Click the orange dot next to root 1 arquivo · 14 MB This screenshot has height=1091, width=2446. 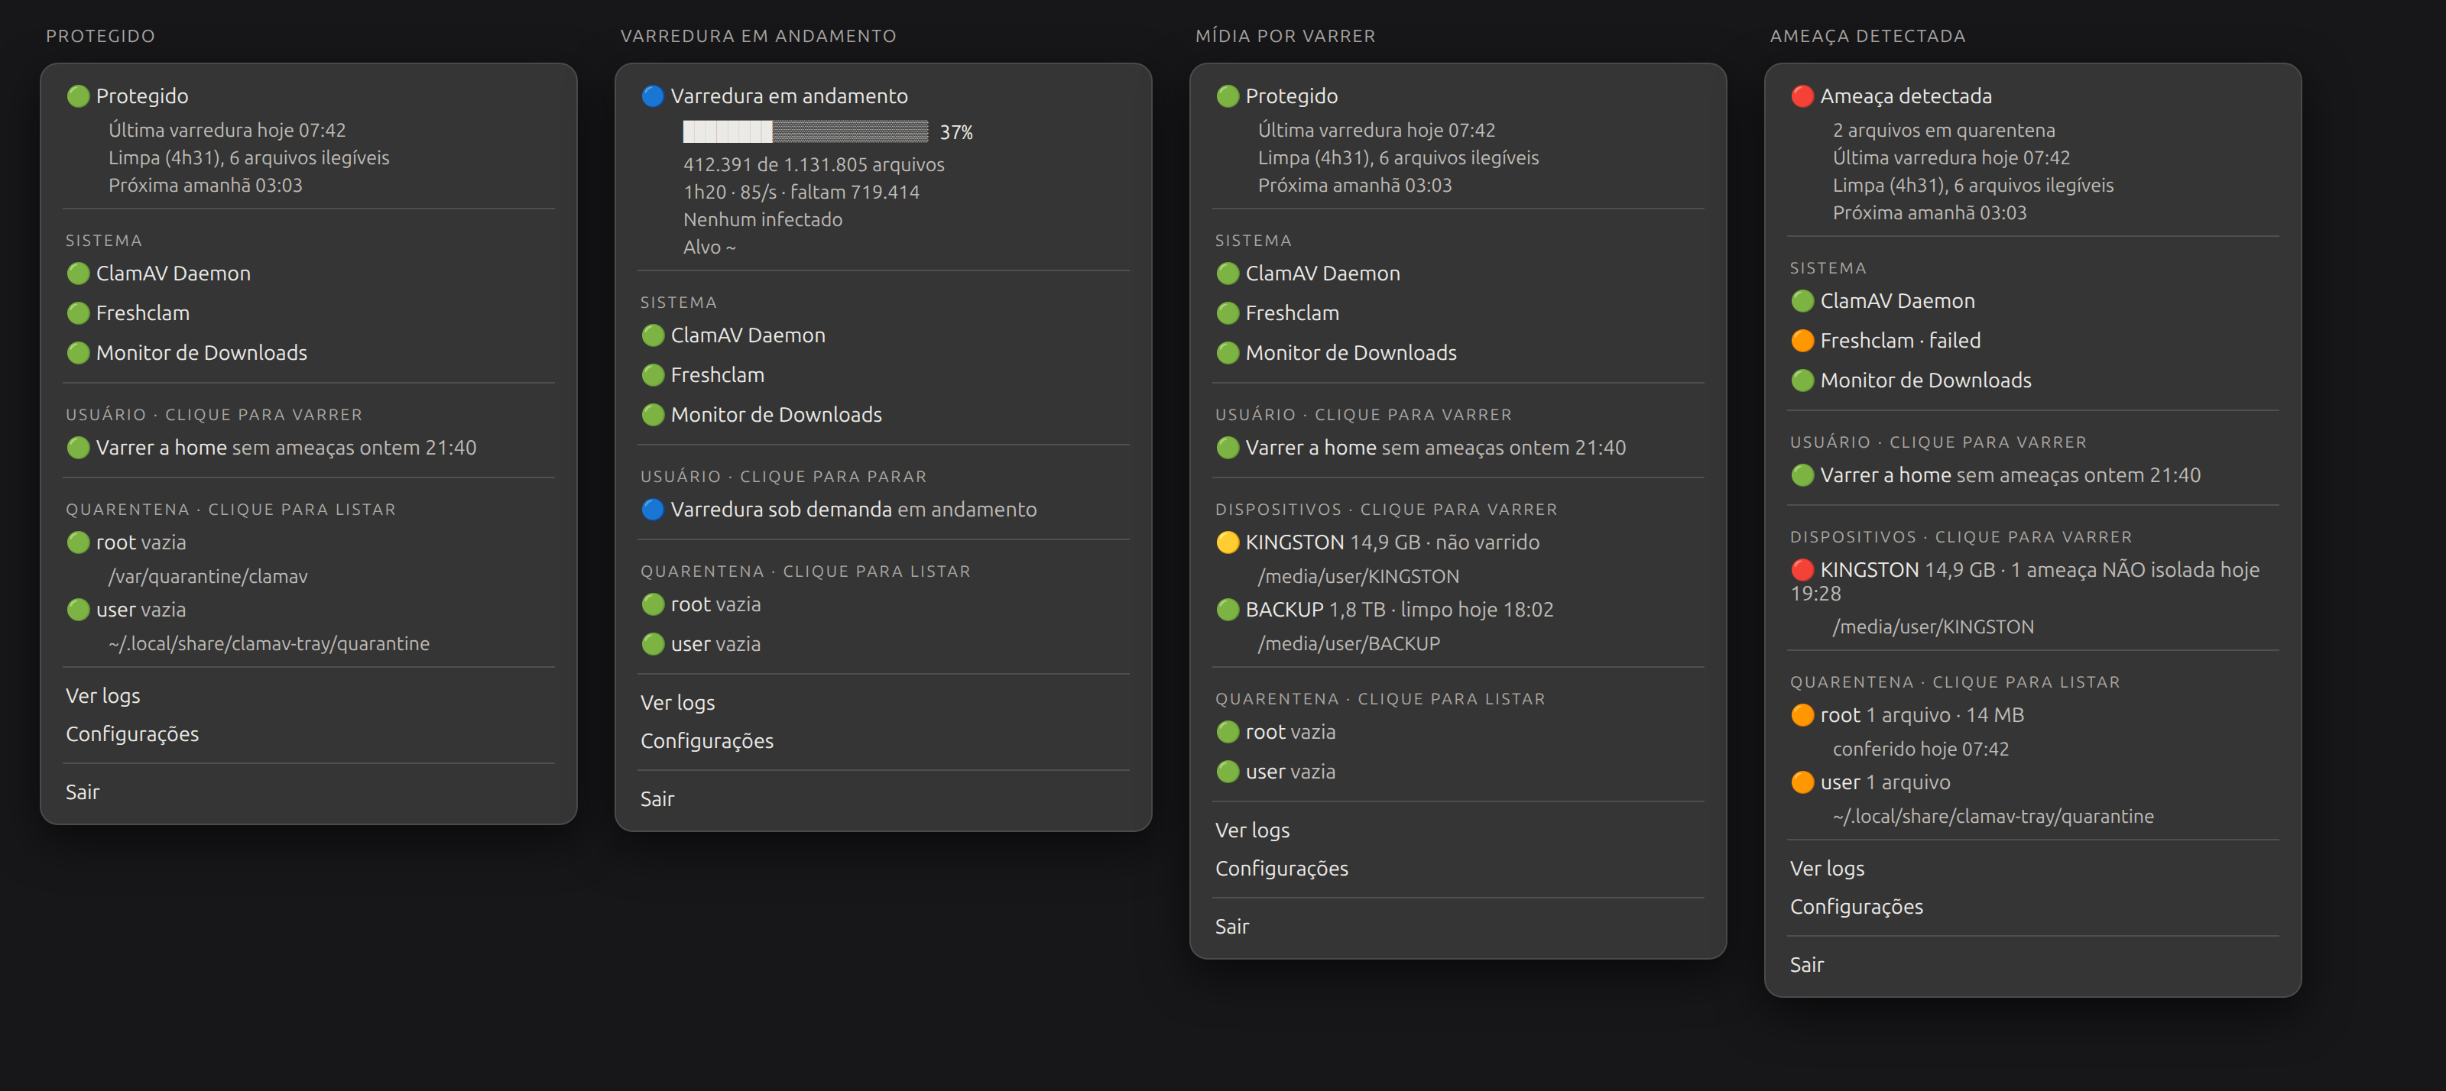click(x=1802, y=715)
